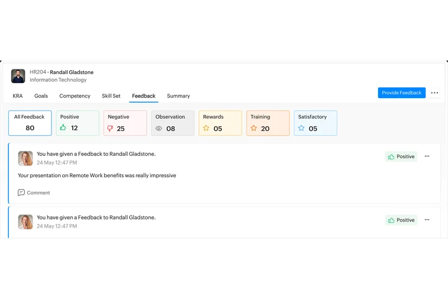The height and width of the screenshot is (299, 448).
Task: Select the Skill Set tab
Action: click(x=111, y=96)
